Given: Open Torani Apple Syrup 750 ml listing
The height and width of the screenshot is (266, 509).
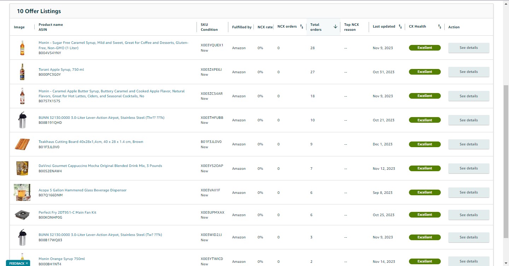Looking at the screenshot, I should [61, 70].
